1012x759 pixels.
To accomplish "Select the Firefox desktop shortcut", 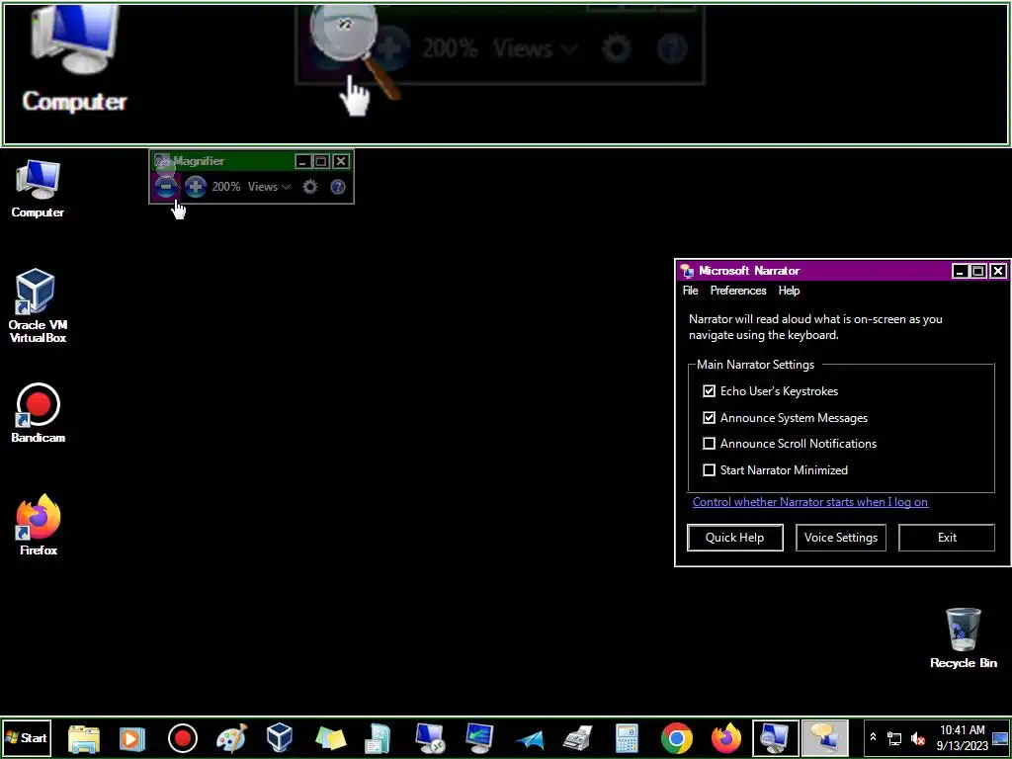I will point(39,525).
